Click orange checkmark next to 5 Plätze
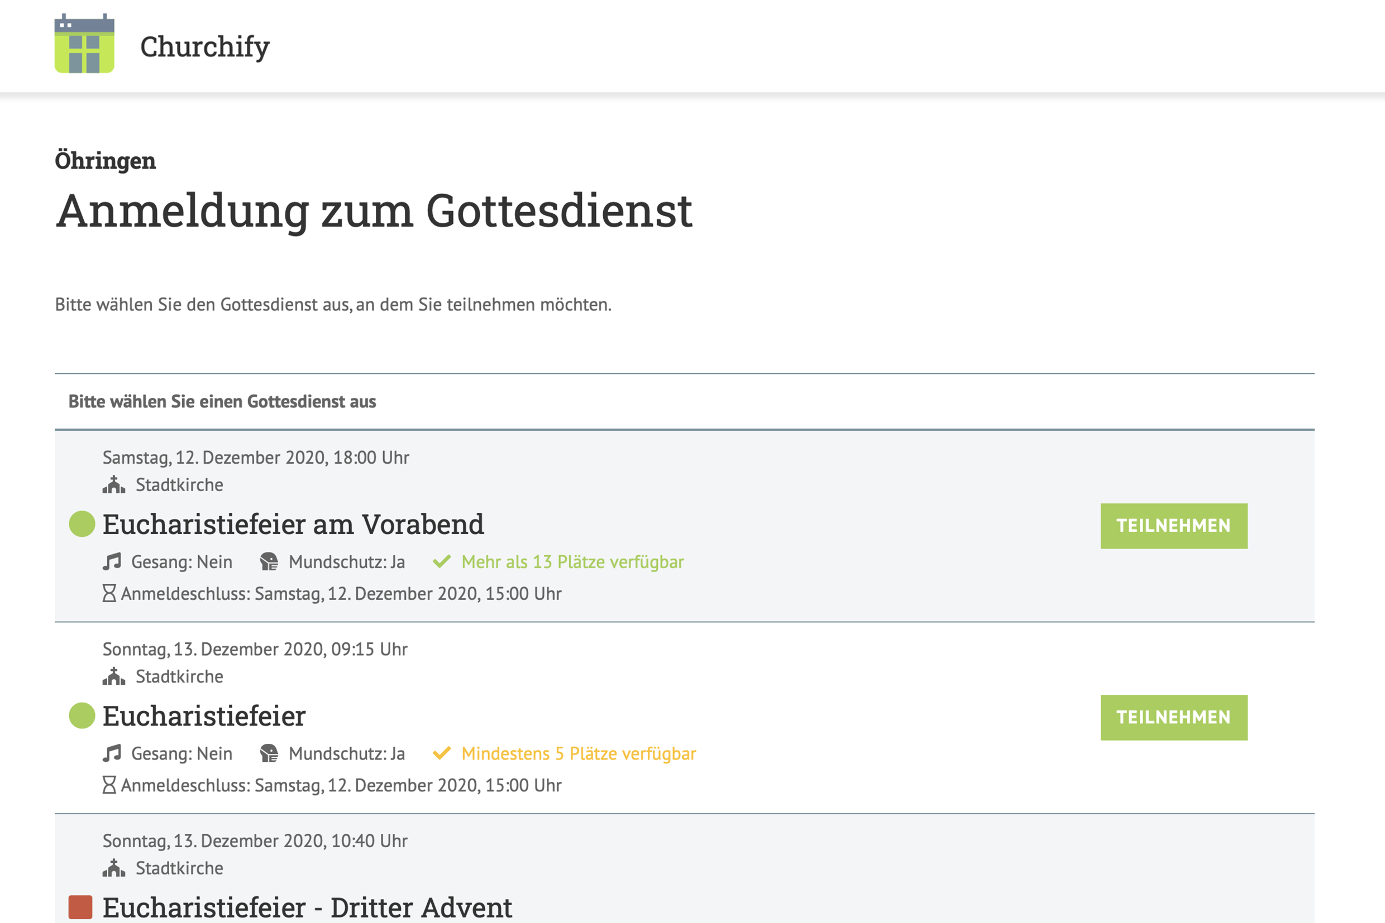Viewport: 1385px width, 923px height. coord(442,753)
